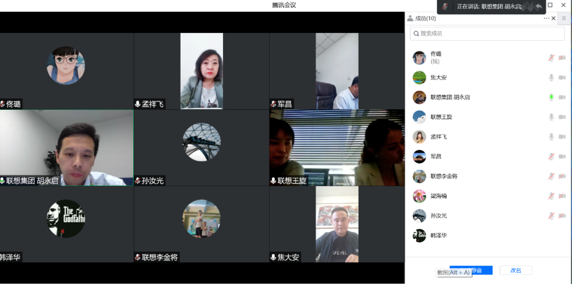
Task: Select 焦大安 avatar in member list
Action: point(419,77)
